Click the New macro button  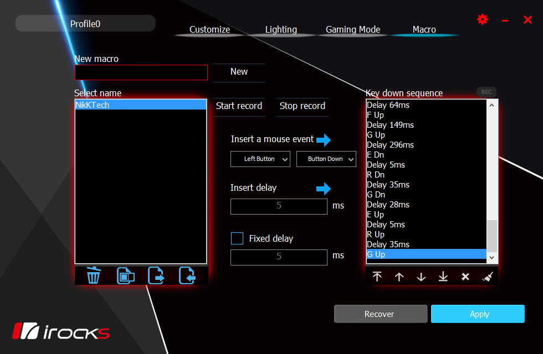tap(239, 72)
